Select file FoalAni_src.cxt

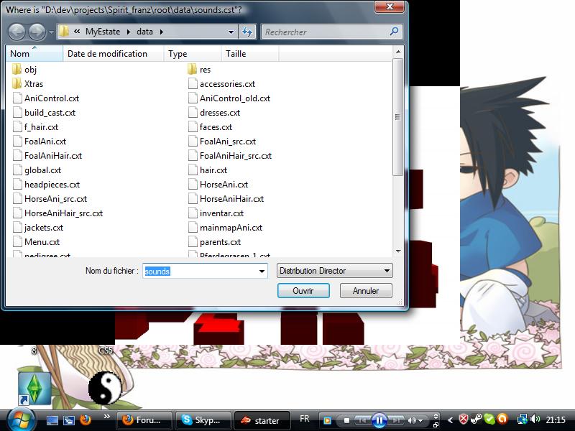222,141
